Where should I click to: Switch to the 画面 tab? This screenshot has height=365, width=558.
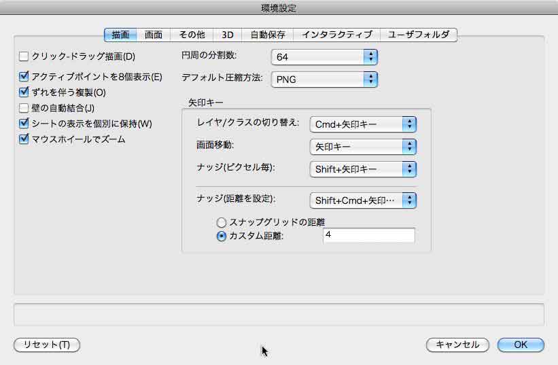point(153,35)
